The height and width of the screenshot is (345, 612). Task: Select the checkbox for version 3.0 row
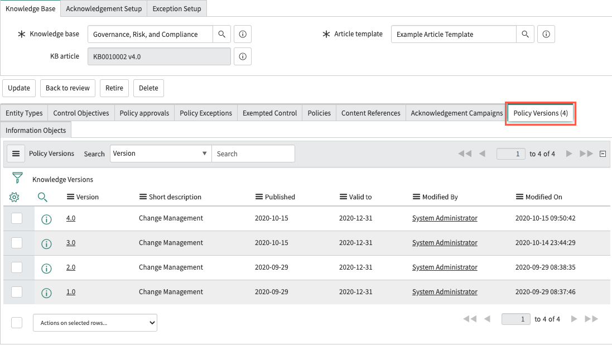tap(17, 243)
